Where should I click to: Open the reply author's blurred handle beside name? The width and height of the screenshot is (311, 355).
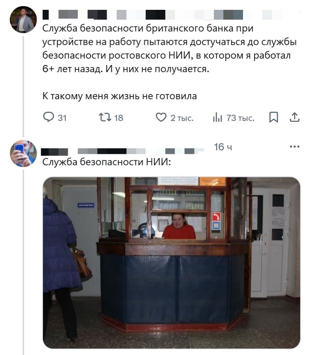[x=141, y=151]
